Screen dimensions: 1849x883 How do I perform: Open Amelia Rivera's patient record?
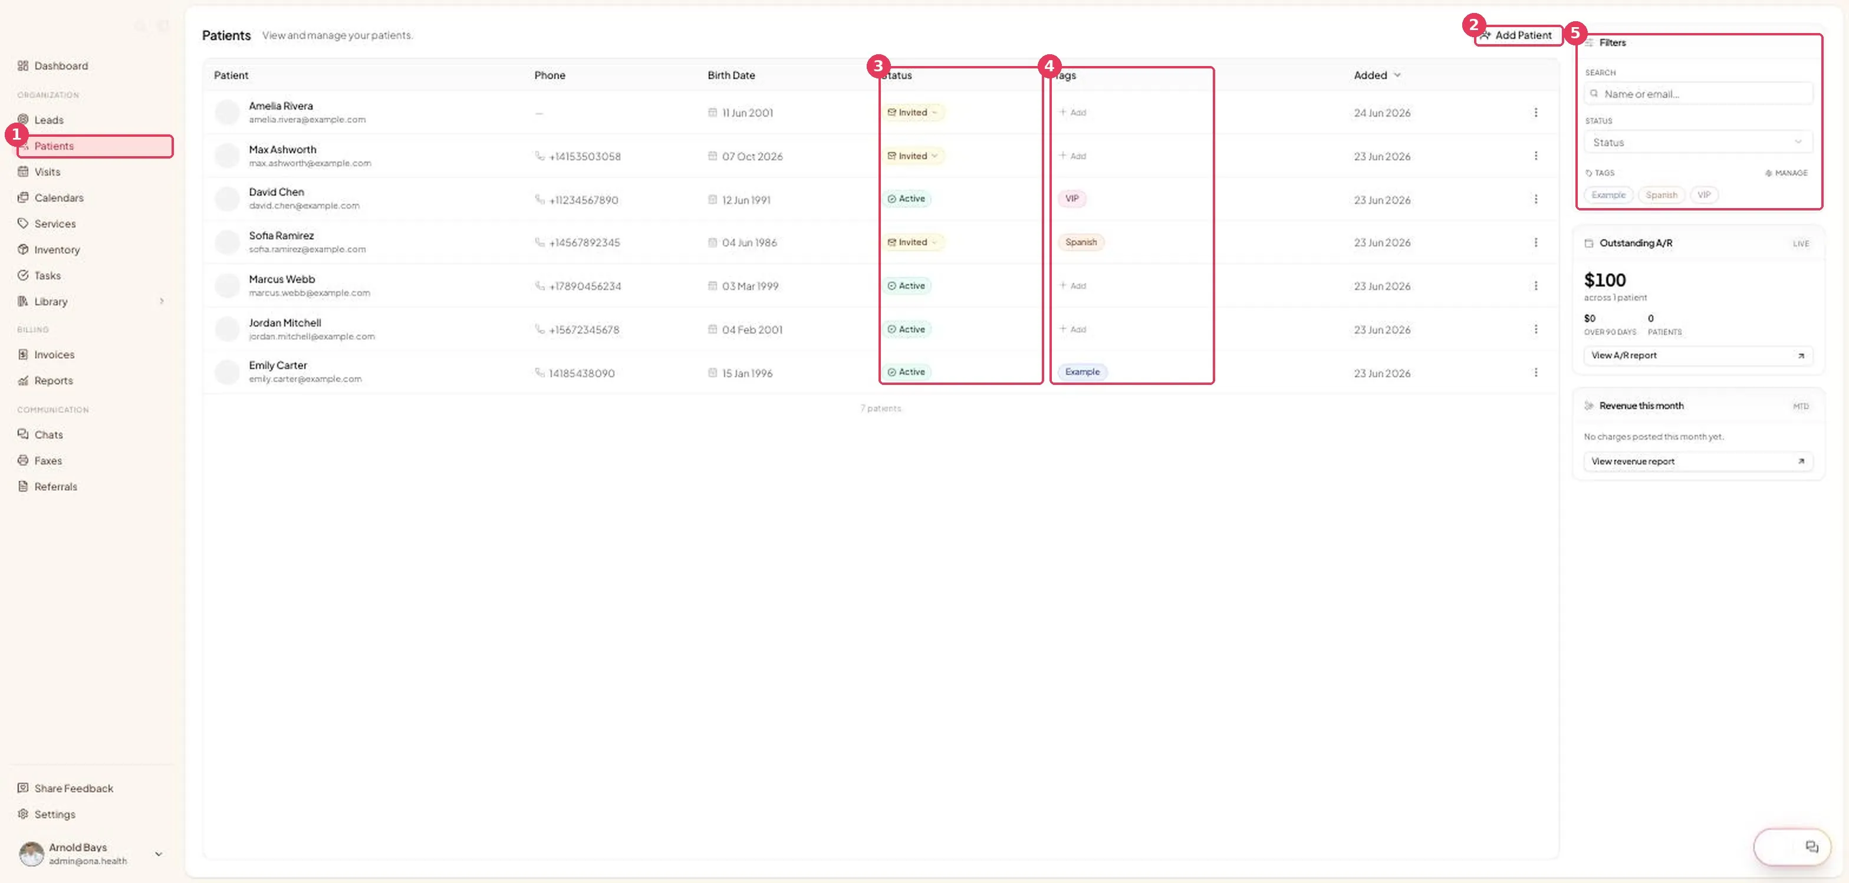point(281,106)
